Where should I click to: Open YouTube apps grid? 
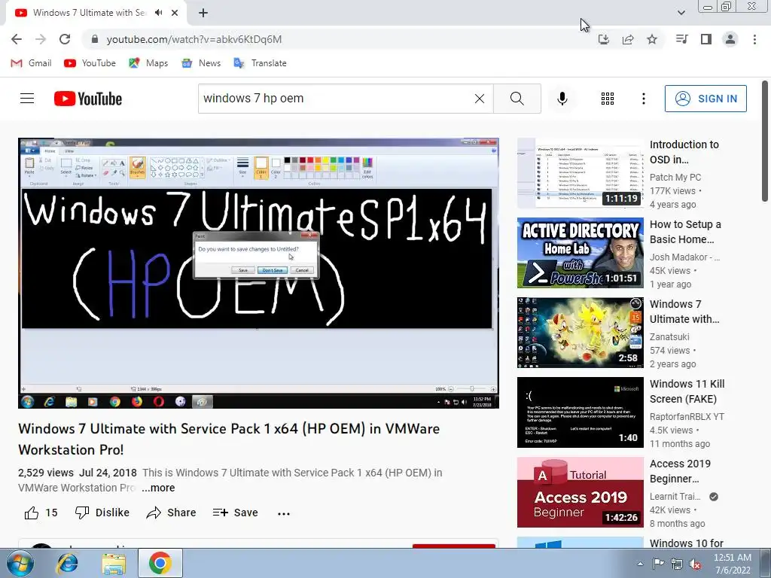tap(608, 99)
